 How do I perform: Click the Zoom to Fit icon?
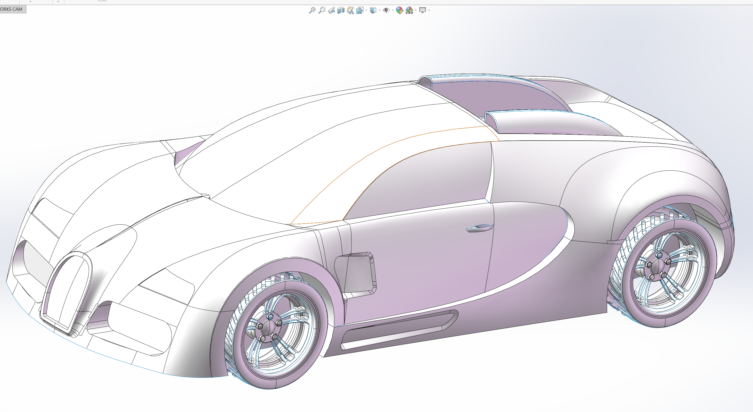312,10
